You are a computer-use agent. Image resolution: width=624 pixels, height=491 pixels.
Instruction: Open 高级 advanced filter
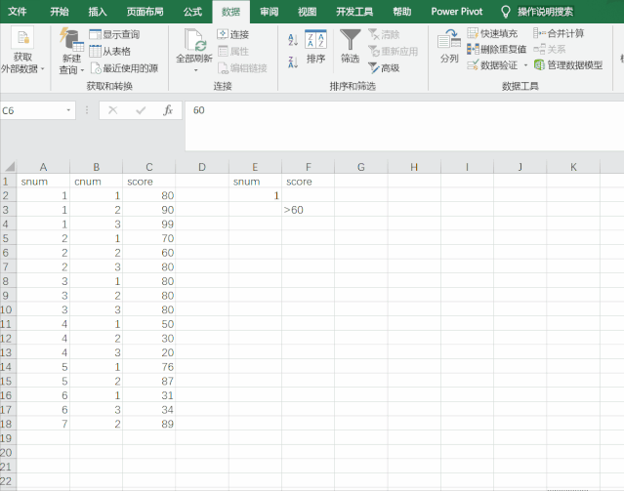[x=384, y=68]
